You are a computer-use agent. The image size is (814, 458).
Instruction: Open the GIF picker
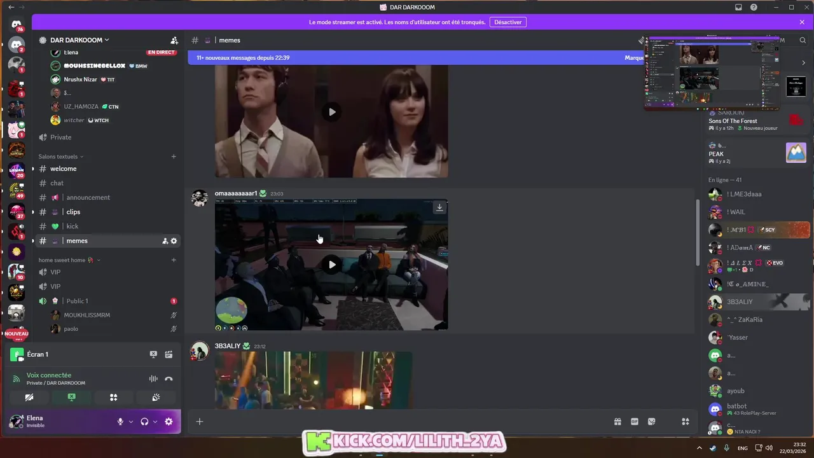click(635, 422)
